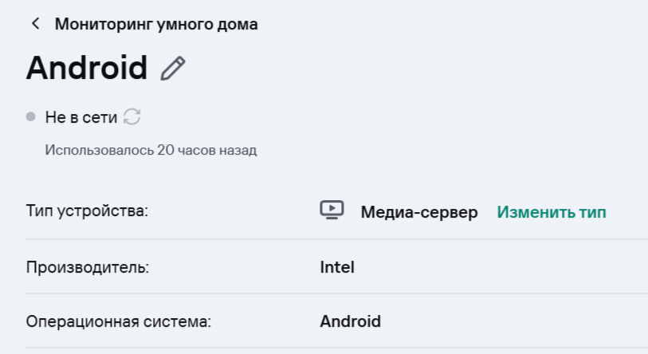Click the back chevron arrow
Image resolution: width=648 pixels, height=354 pixels.
point(35,24)
